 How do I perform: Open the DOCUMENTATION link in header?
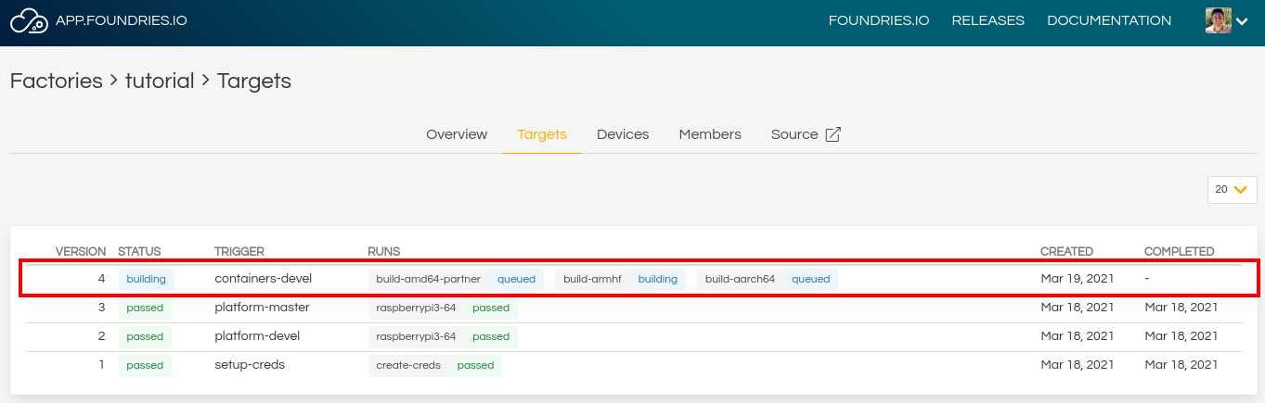[x=1109, y=20]
